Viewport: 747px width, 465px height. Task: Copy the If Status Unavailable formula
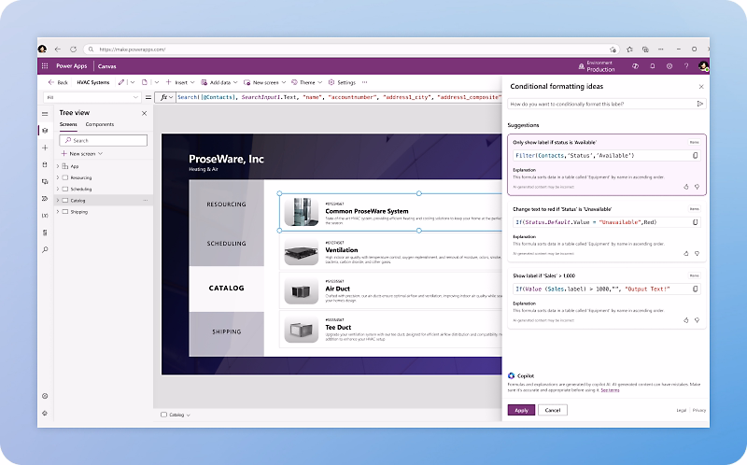(695, 222)
